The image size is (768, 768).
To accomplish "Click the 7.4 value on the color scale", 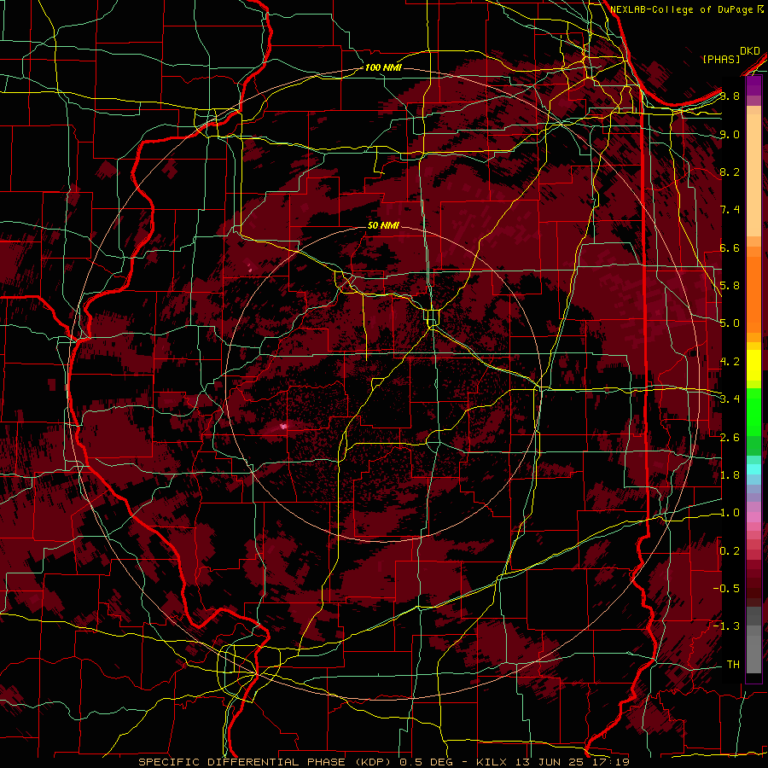I will coord(730,210).
